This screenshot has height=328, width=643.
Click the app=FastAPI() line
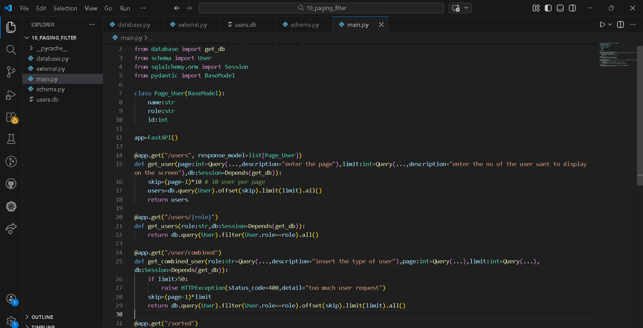pyautogui.click(x=156, y=137)
